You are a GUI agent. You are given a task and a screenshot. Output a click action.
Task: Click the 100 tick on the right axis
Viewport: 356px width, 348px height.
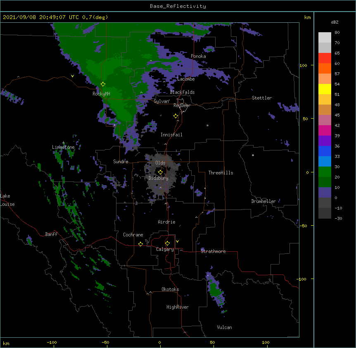click(303, 65)
